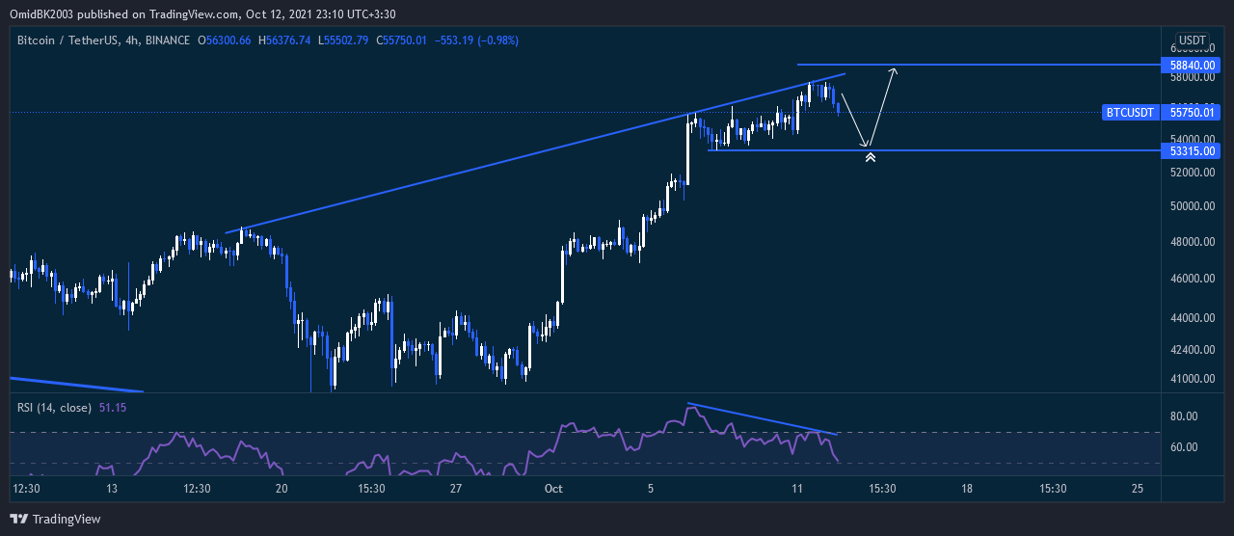Select the 53315.00 price level label
The image size is (1234, 536).
pyautogui.click(x=1194, y=150)
